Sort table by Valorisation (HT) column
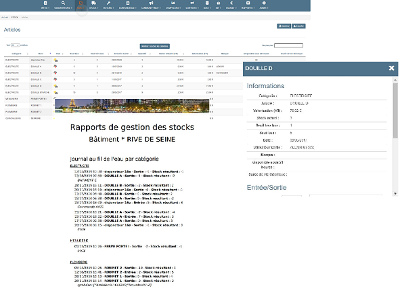Screen dimensions: 406x299 pos(200,54)
